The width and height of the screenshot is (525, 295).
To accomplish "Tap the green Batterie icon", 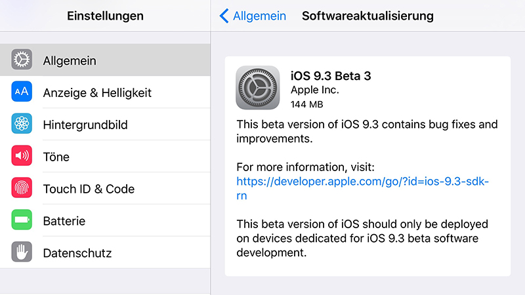I will (22, 220).
